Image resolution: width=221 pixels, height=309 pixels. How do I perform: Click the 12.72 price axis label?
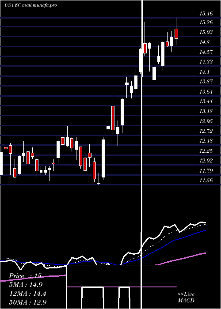206,131
